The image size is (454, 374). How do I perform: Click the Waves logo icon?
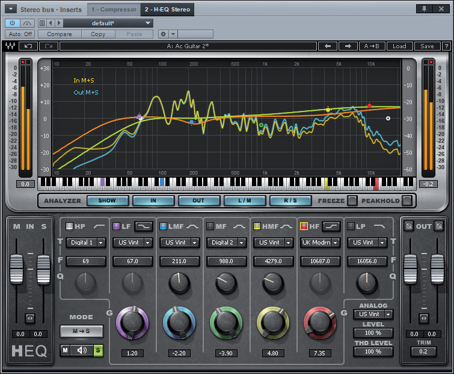pyautogui.click(x=10, y=46)
